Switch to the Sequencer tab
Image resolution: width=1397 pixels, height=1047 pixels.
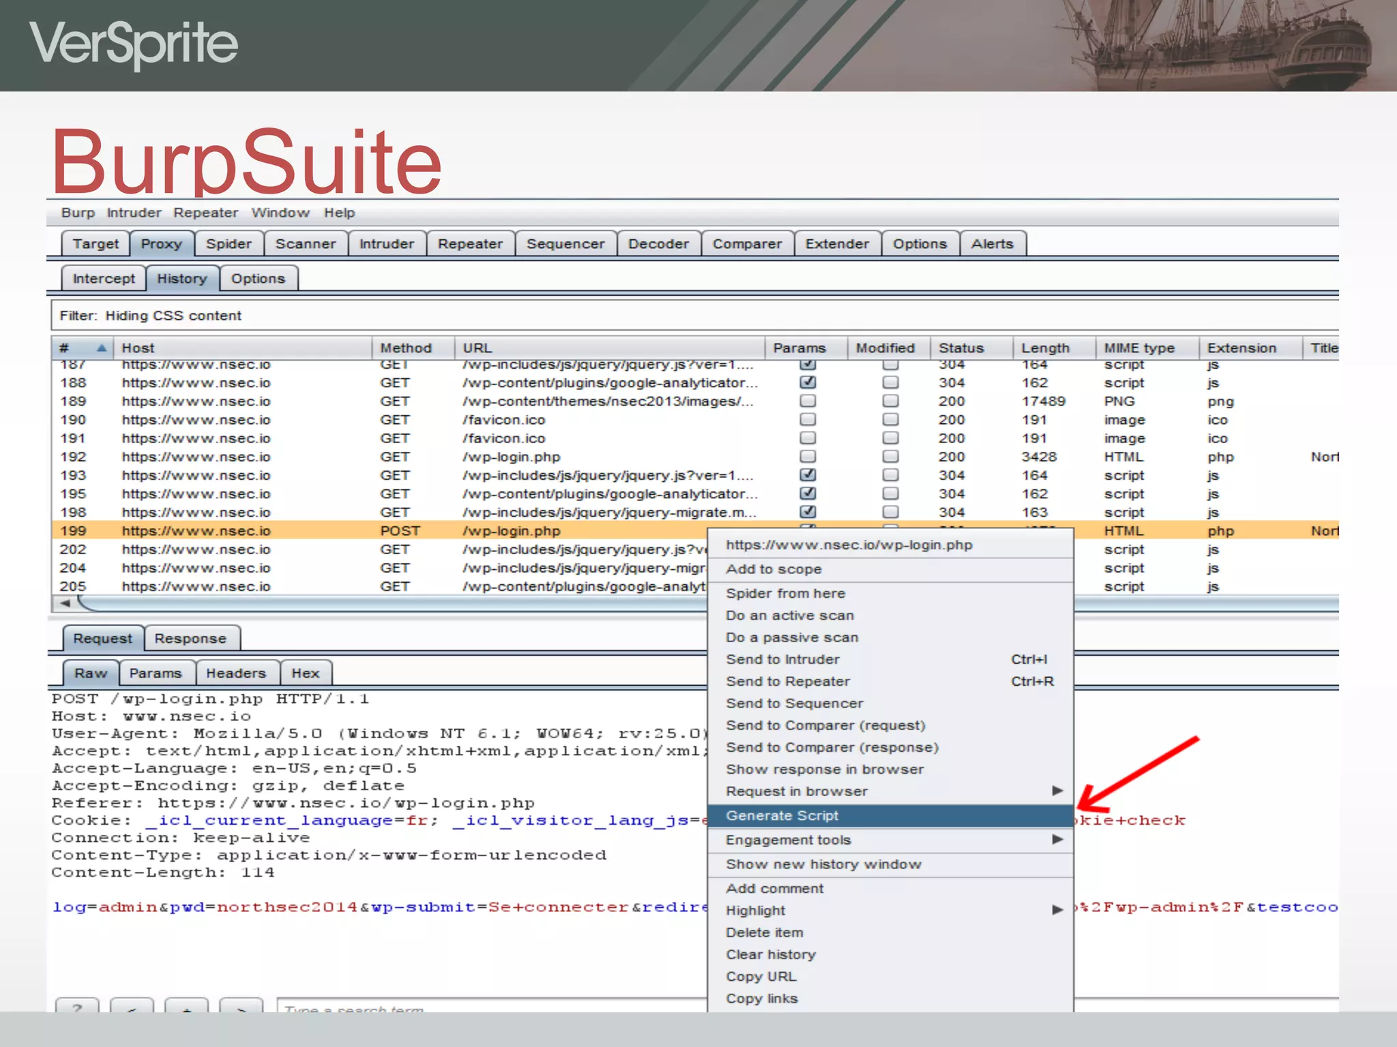(x=565, y=244)
